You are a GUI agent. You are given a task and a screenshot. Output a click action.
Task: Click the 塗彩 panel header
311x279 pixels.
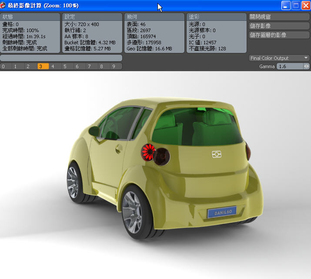pyautogui.click(x=217, y=17)
